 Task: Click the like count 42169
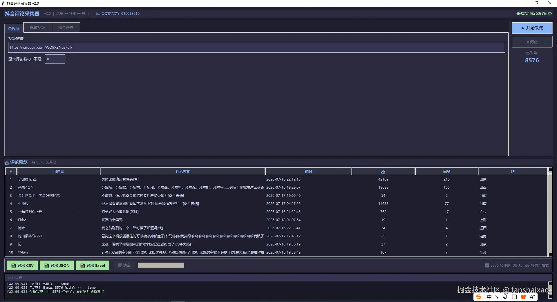tap(383, 179)
